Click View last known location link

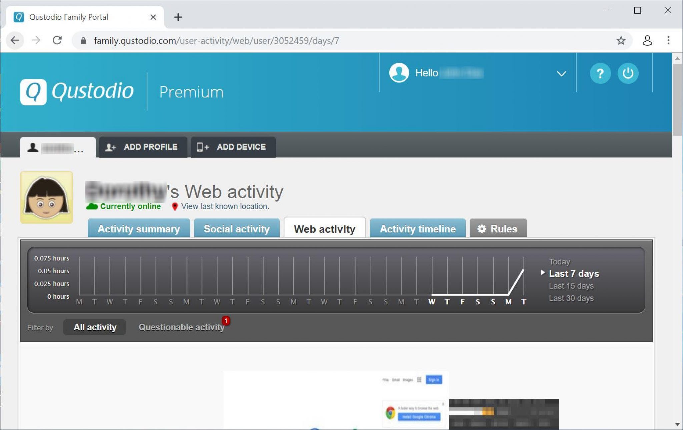[x=224, y=207]
